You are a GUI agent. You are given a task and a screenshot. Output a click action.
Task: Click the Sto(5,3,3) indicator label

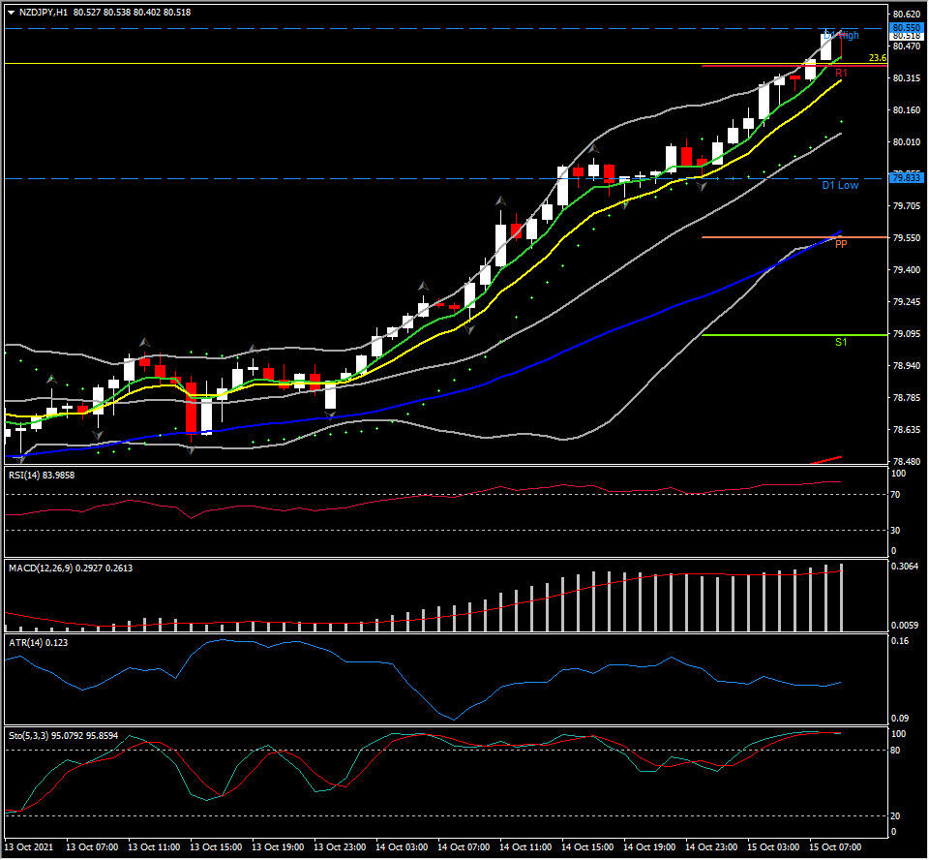coord(64,735)
